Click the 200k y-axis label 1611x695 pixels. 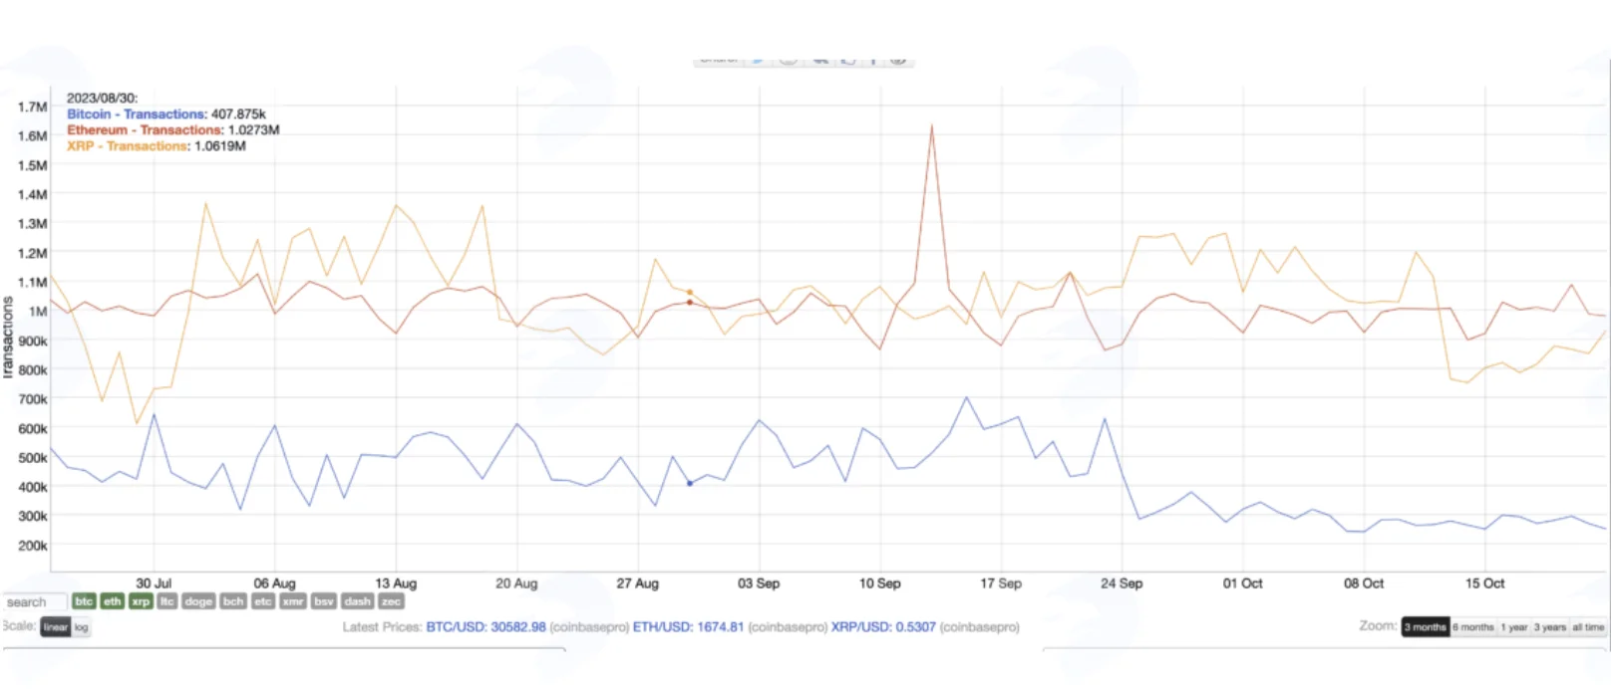32,546
